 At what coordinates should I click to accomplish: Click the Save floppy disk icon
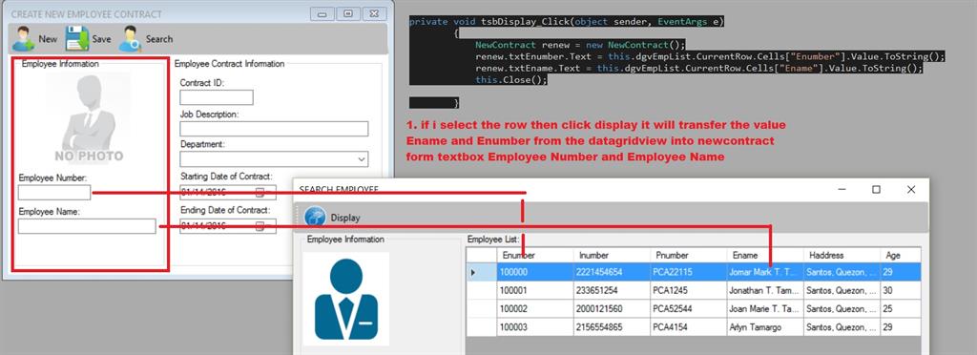[77, 38]
